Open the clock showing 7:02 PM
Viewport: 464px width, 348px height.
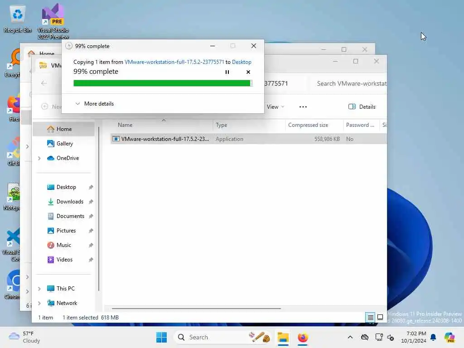point(414,337)
